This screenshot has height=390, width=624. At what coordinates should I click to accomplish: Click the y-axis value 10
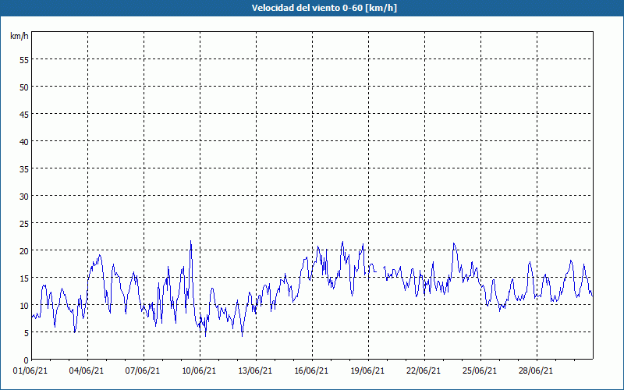pyautogui.click(x=24, y=305)
